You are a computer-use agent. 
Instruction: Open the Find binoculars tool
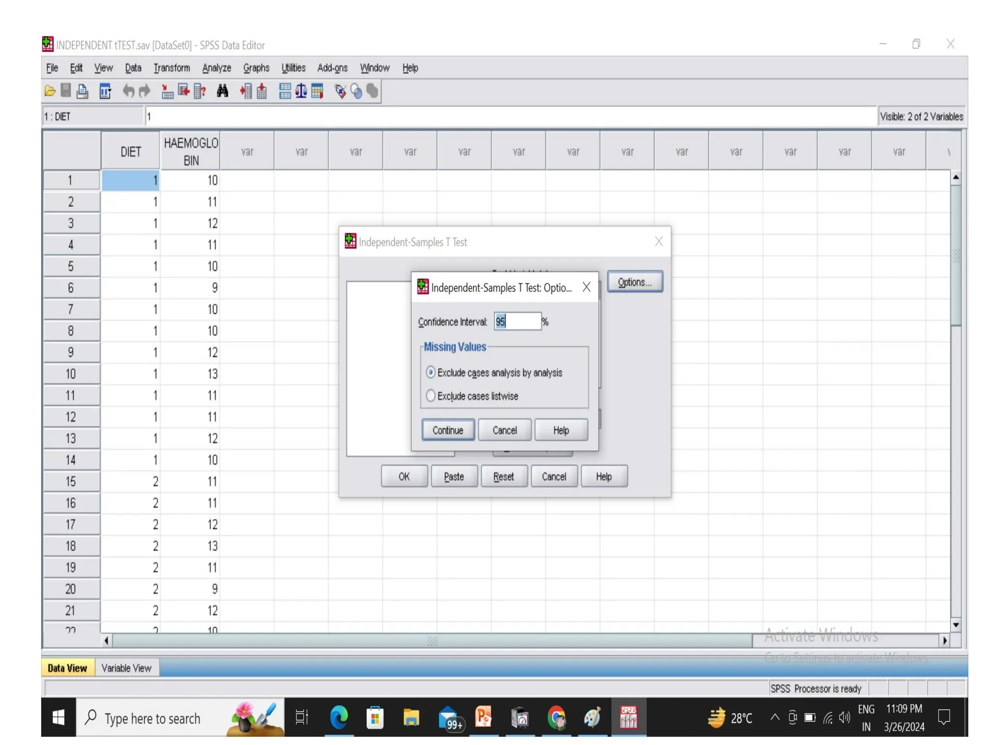[x=222, y=91]
